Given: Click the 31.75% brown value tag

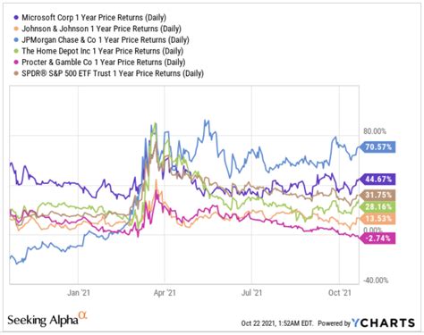Looking at the screenshot, I should point(377,195).
